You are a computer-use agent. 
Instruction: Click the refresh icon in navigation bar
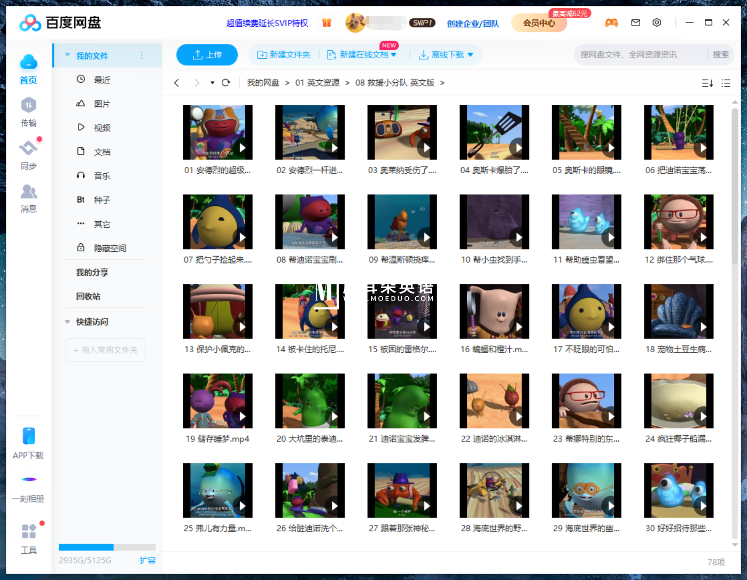(226, 83)
